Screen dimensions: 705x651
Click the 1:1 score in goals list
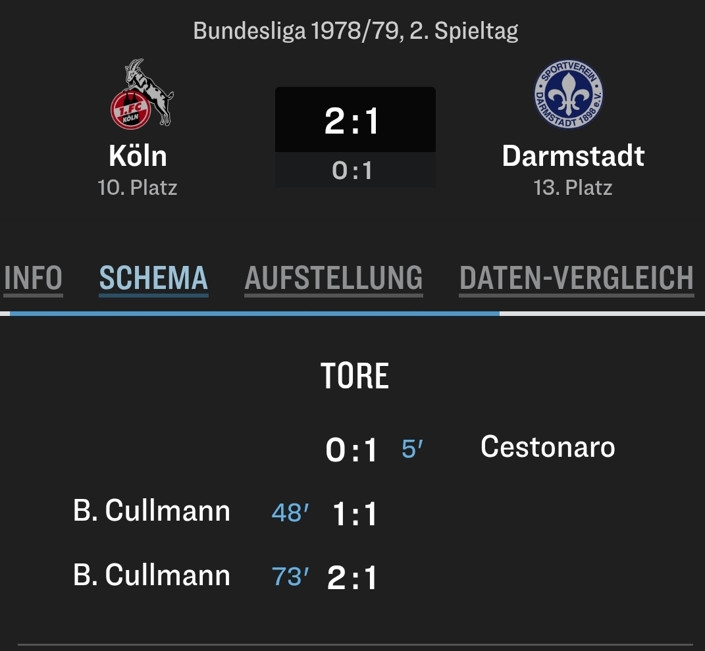[x=355, y=514]
